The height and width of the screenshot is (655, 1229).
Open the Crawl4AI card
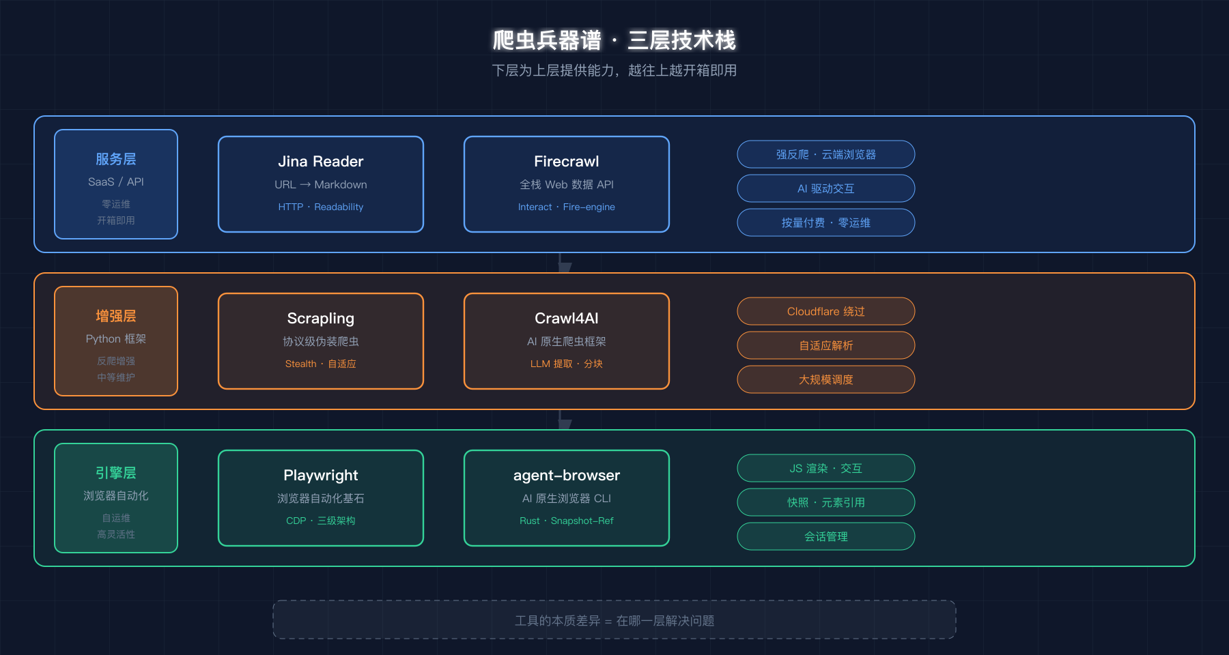click(567, 341)
